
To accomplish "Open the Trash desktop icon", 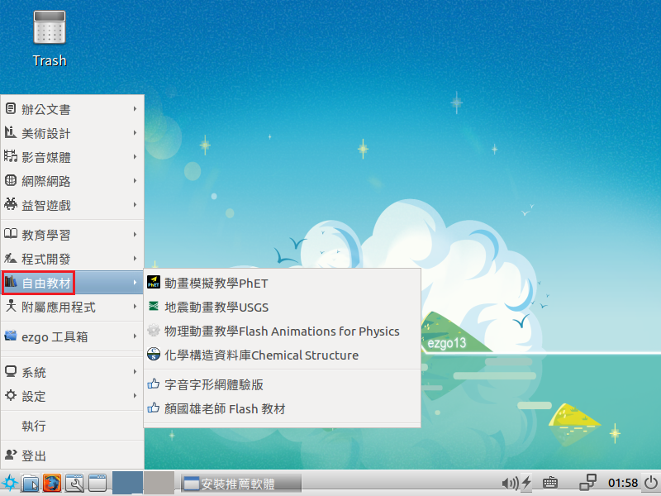I will [50, 38].
